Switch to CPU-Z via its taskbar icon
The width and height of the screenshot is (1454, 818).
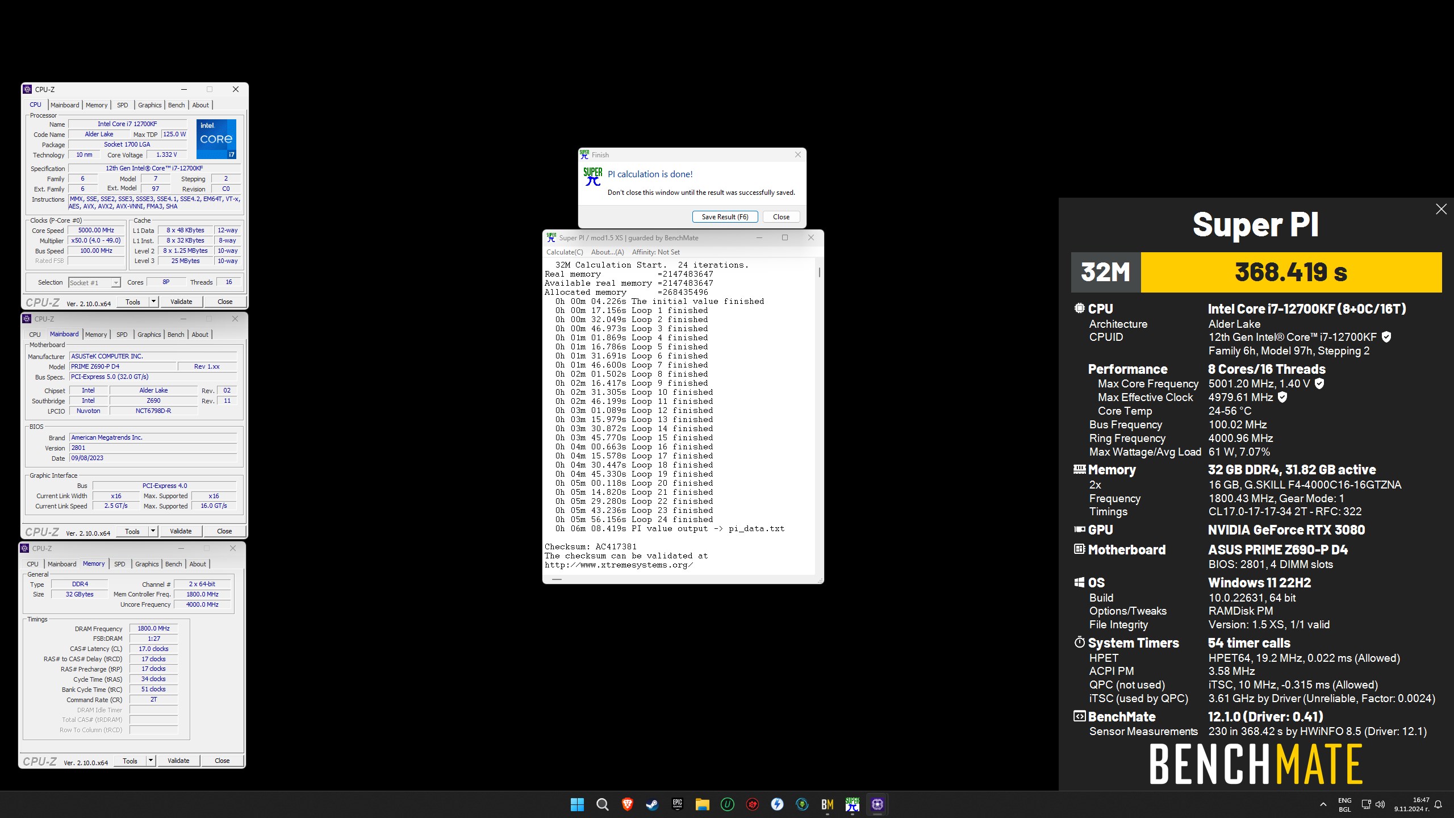coord(877,804)
